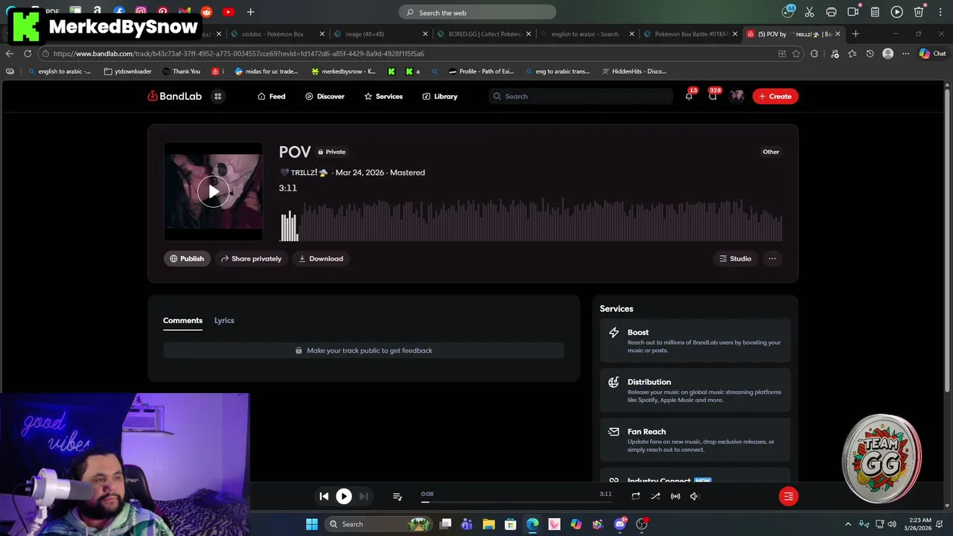Open the TRILLZ! artist profile link

(x=304, y=173)
